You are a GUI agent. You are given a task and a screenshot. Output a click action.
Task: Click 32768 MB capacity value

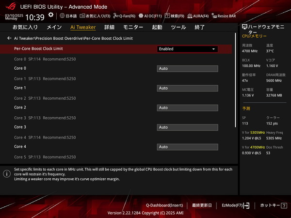coord(274,95)
